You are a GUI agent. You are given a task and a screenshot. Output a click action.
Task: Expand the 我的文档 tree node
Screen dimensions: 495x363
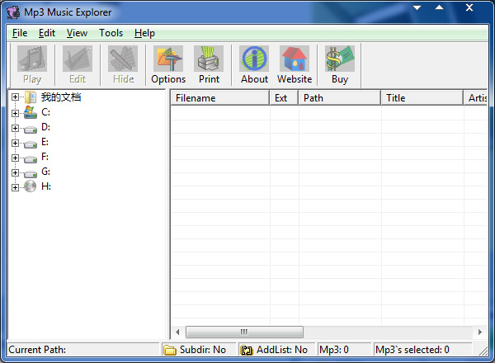pos(15,97)
